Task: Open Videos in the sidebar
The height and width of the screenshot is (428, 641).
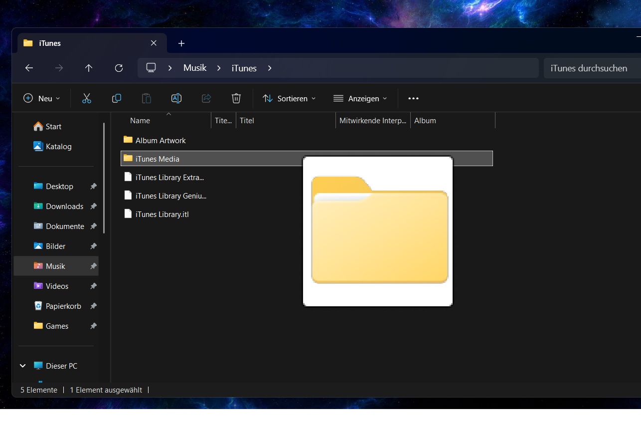Action: point(51,286)
